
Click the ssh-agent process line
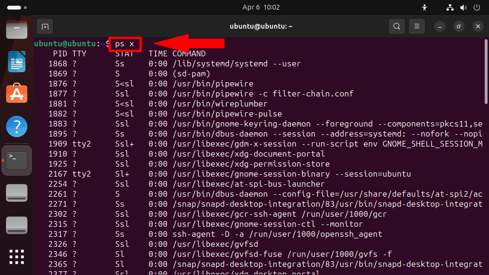tap(277, 234)
